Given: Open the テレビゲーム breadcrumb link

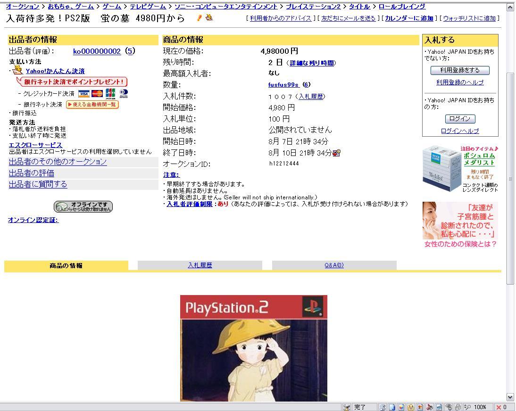Looking at the screenshot, I should coord(148,6).
